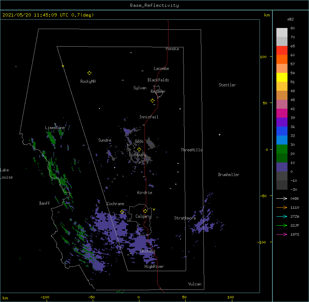Click the Airdrie town label
Image resolution: width=309 pixels, height=302 pixels.
tap(145, 193)
